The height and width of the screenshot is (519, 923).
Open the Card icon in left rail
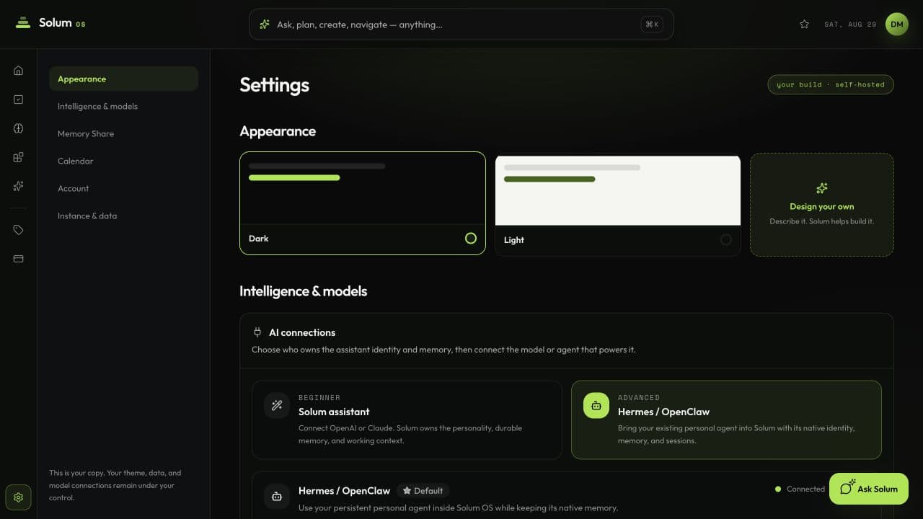click(19, 259)
